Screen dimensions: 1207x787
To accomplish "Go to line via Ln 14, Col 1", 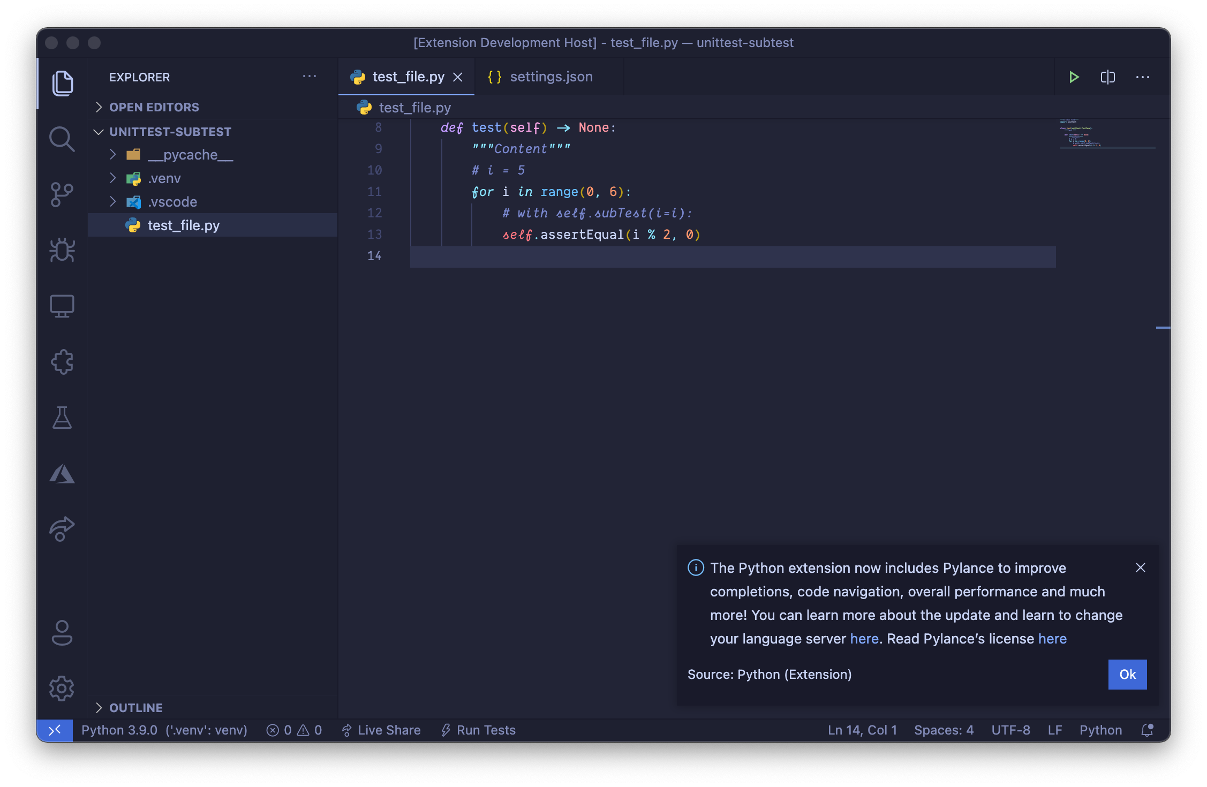I will coord(862,730).
